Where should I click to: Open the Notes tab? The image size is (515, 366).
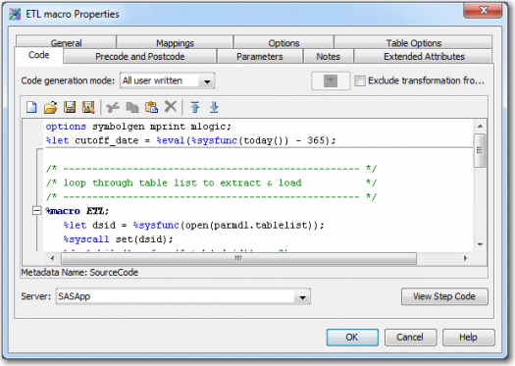point(328,57)
